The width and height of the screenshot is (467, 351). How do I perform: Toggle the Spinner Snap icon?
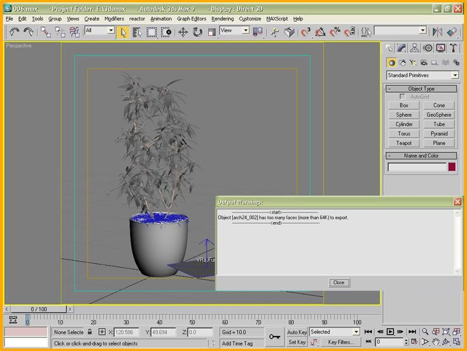click(x=349, y=32)
